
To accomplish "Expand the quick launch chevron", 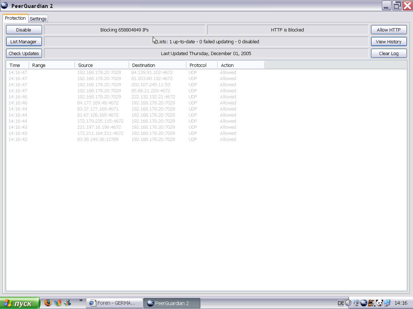I will tap(81, 300).
